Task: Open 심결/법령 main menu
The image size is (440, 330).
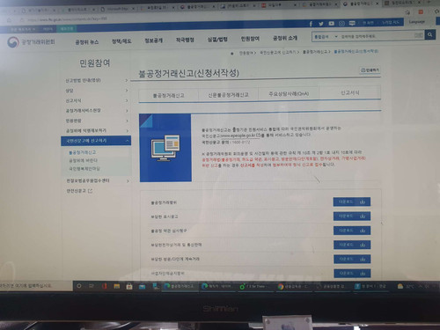Action: (217, 40)
